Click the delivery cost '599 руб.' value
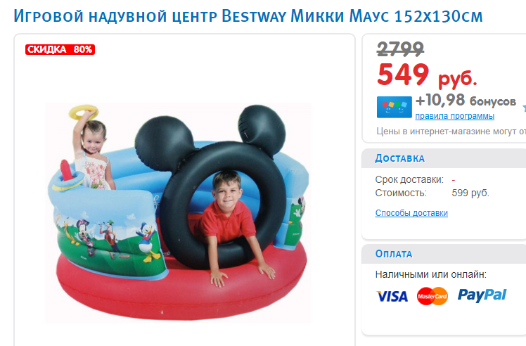The image size is (526, 346). point(470,193)
